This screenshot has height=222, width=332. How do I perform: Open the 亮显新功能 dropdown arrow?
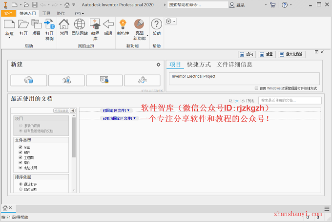[x=147, y=35]
